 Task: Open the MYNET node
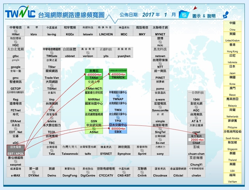click(160, 31)
